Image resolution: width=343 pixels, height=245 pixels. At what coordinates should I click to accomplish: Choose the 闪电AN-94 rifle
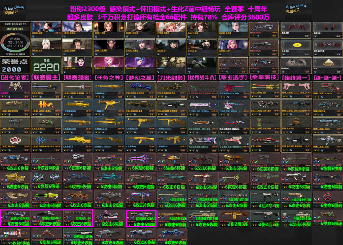coord(78,218)
